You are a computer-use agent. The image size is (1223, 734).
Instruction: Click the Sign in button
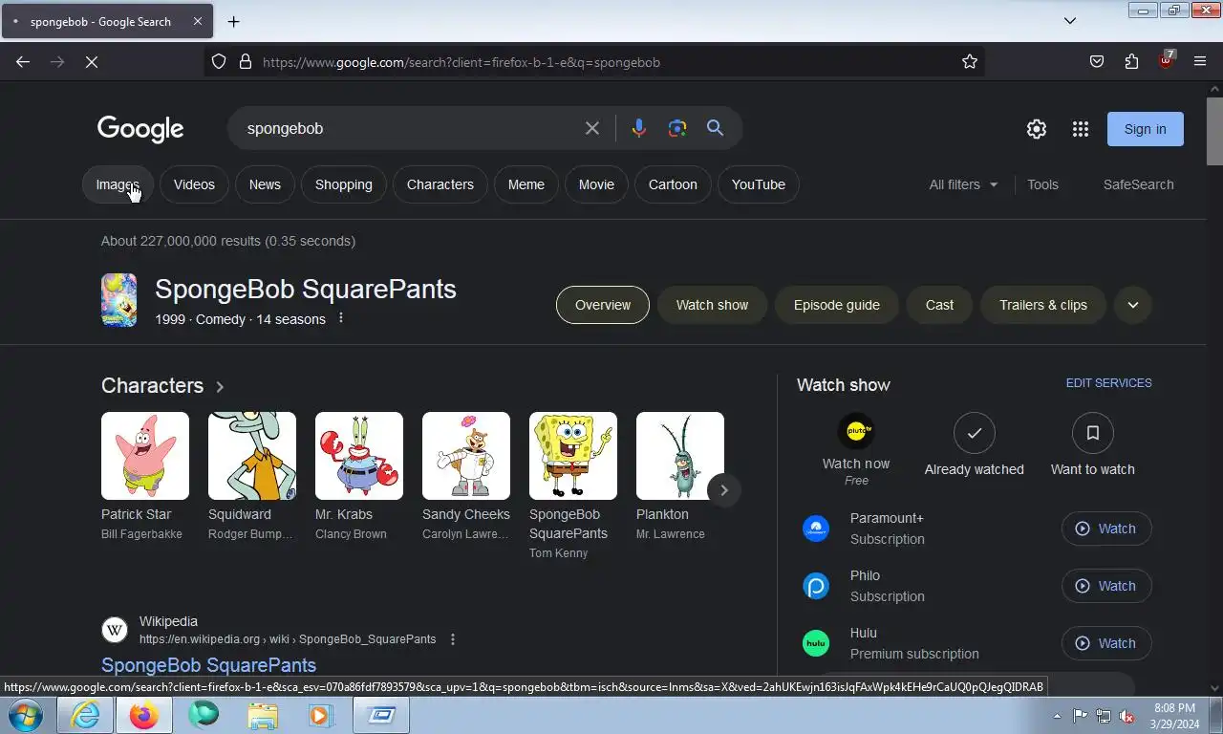(1145, 129)
